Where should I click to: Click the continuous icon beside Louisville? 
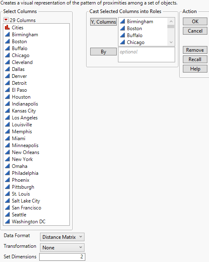click(x=7, y=125)
